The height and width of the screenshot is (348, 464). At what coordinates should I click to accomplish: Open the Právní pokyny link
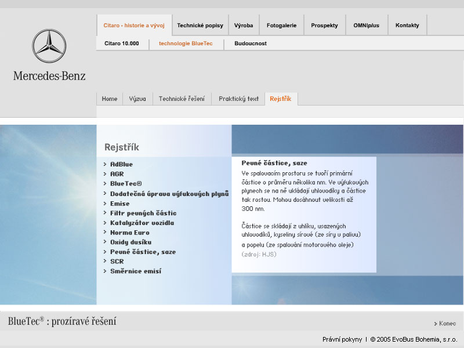[342, 339]
